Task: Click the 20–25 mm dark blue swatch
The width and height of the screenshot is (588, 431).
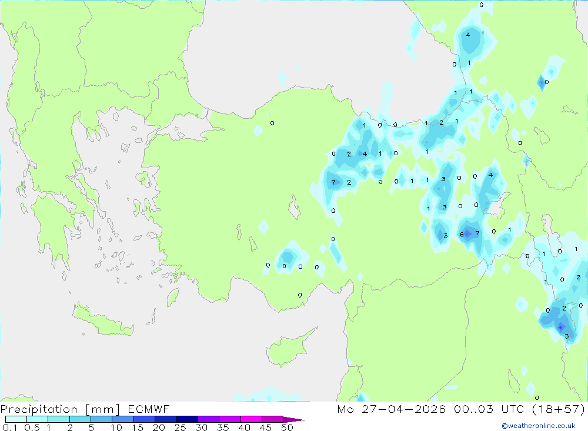Action: coord(166,419)
